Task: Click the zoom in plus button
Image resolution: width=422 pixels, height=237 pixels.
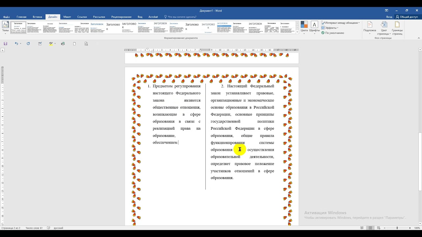Action: (410, 228)
